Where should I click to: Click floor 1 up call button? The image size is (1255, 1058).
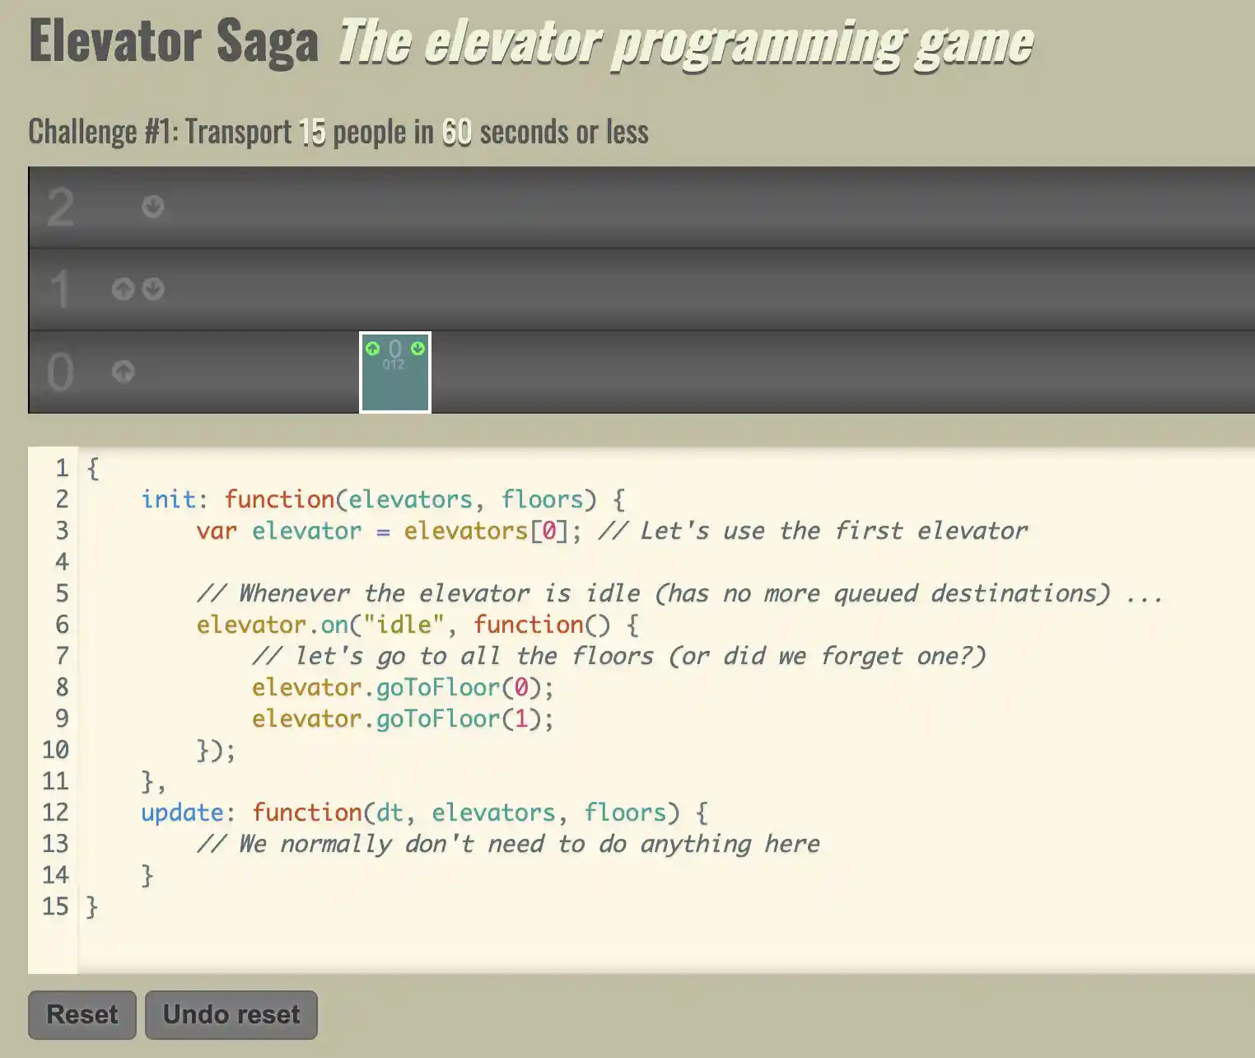pyautogui.click(x=123, y=289)
